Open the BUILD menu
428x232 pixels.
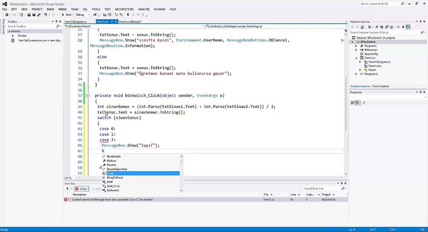[50, 9]
